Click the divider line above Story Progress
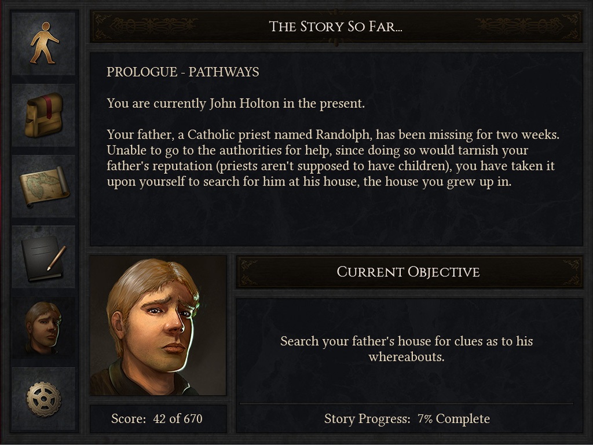 tap(407, 403)
